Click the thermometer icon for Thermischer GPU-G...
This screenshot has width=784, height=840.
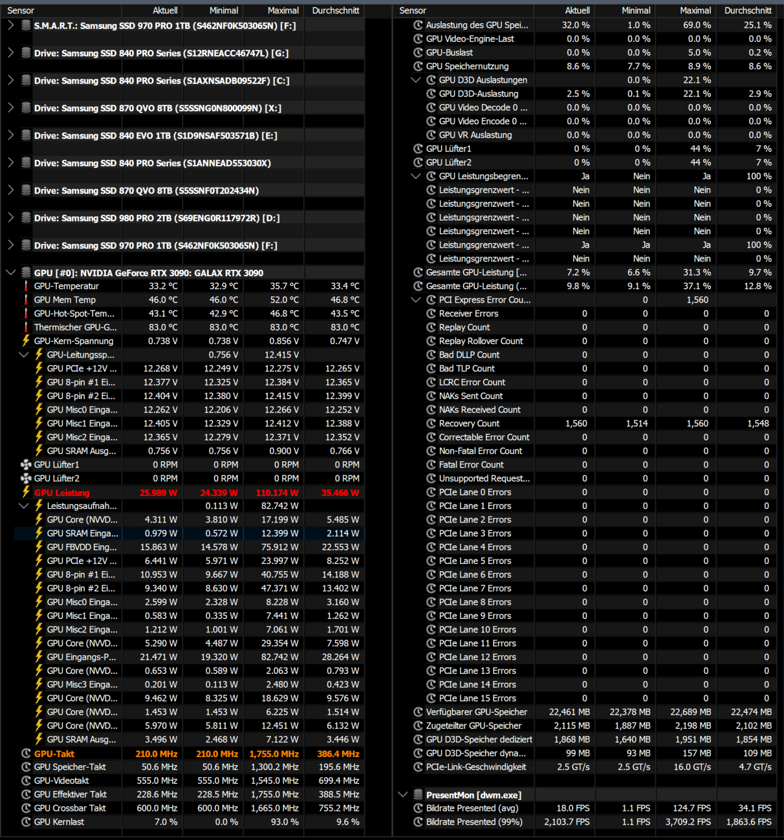click(26, 327)
